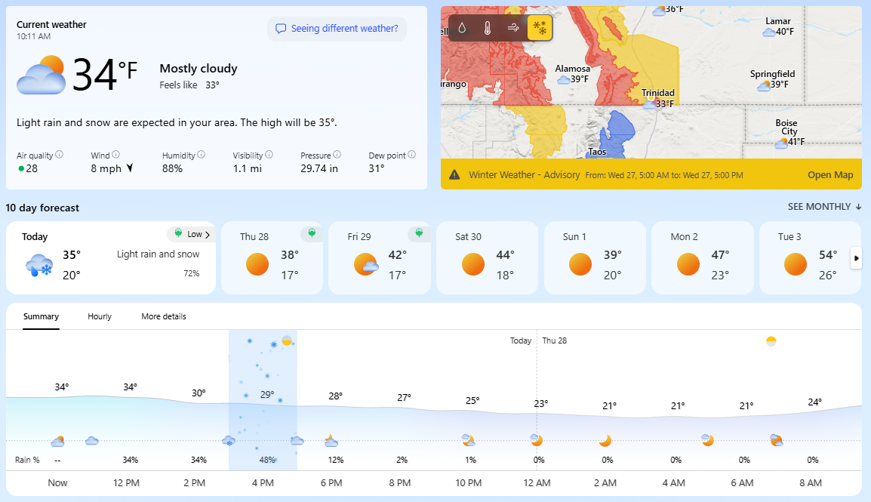Open the Humidity info icon

pyautogui.click(x=202, y=155)
